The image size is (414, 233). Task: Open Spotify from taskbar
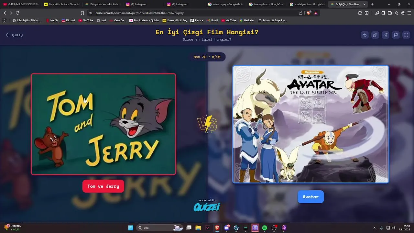click(265, 228)
